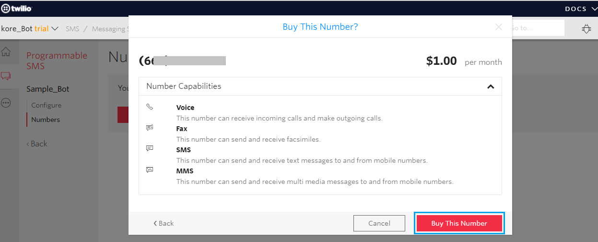Select the Programmable SMS chat icon
Image resolution: width=598 pixels, height=242 pixels.
click(6, 76)
